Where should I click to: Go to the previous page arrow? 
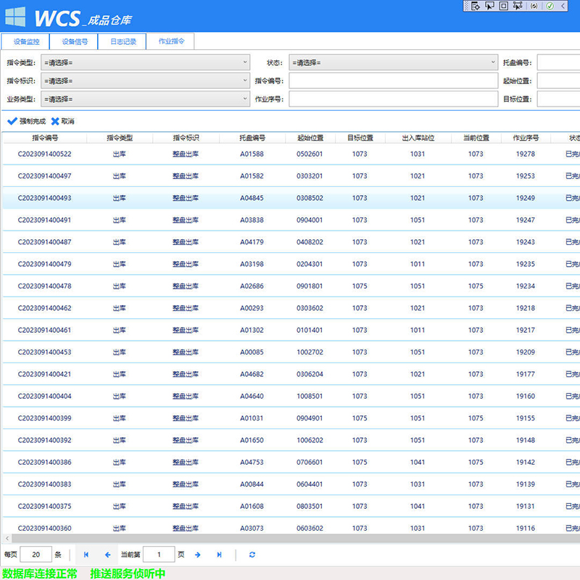coord(107,555)
